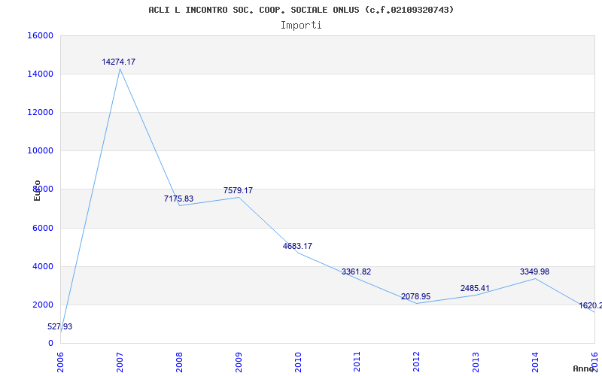Select the 2009 year label
602x376 pixels.
coord(239,362)
